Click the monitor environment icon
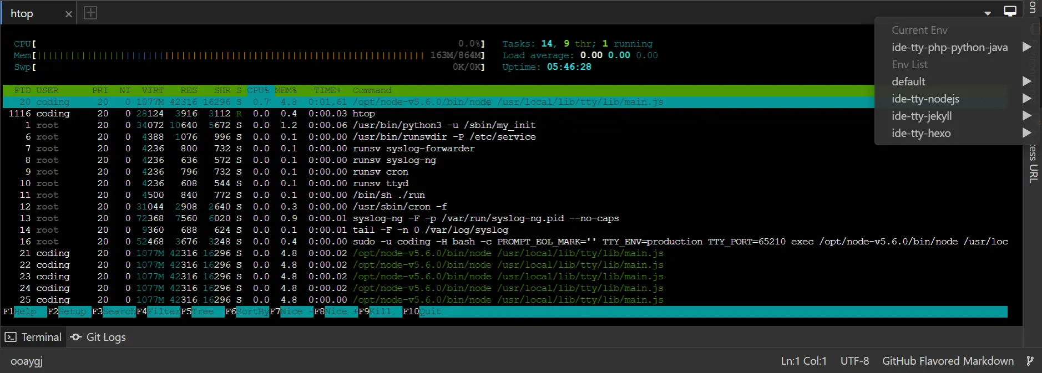1042x373 pixels. coord(1010,11)
